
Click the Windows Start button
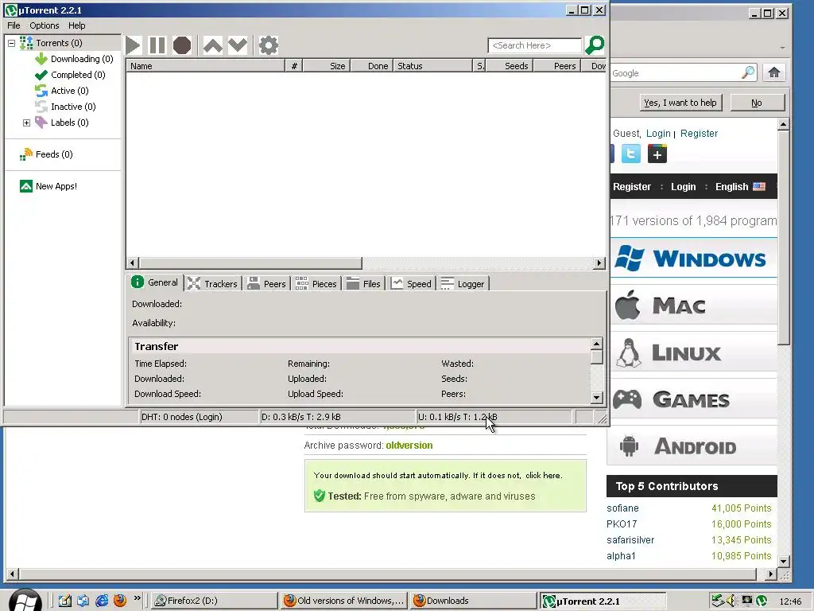(24, 601)
